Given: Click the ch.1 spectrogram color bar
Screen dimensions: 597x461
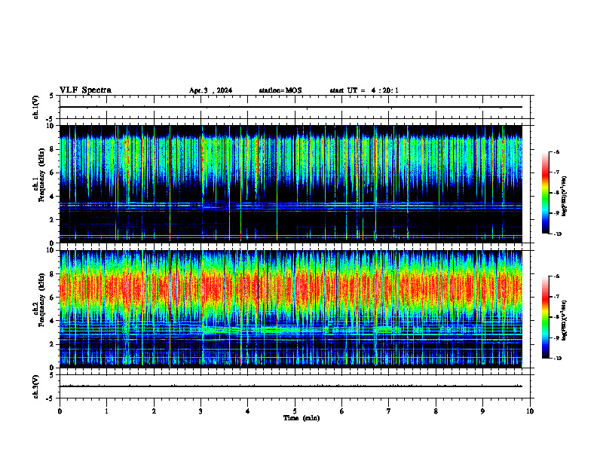Looking at the screenshot, I should point(546,193).
